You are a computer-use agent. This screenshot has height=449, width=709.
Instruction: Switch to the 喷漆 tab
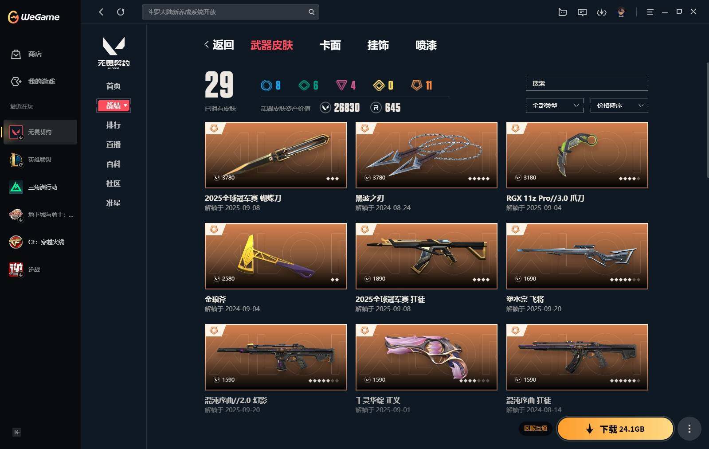[x=426, y=45]
